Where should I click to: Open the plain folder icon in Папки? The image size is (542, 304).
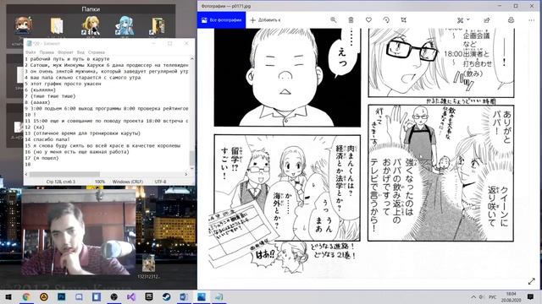[57, 26]
